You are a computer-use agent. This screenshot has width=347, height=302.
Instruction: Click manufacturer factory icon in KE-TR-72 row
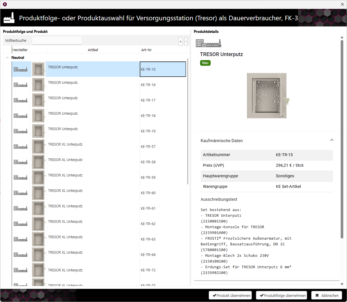tap(21, 270)
